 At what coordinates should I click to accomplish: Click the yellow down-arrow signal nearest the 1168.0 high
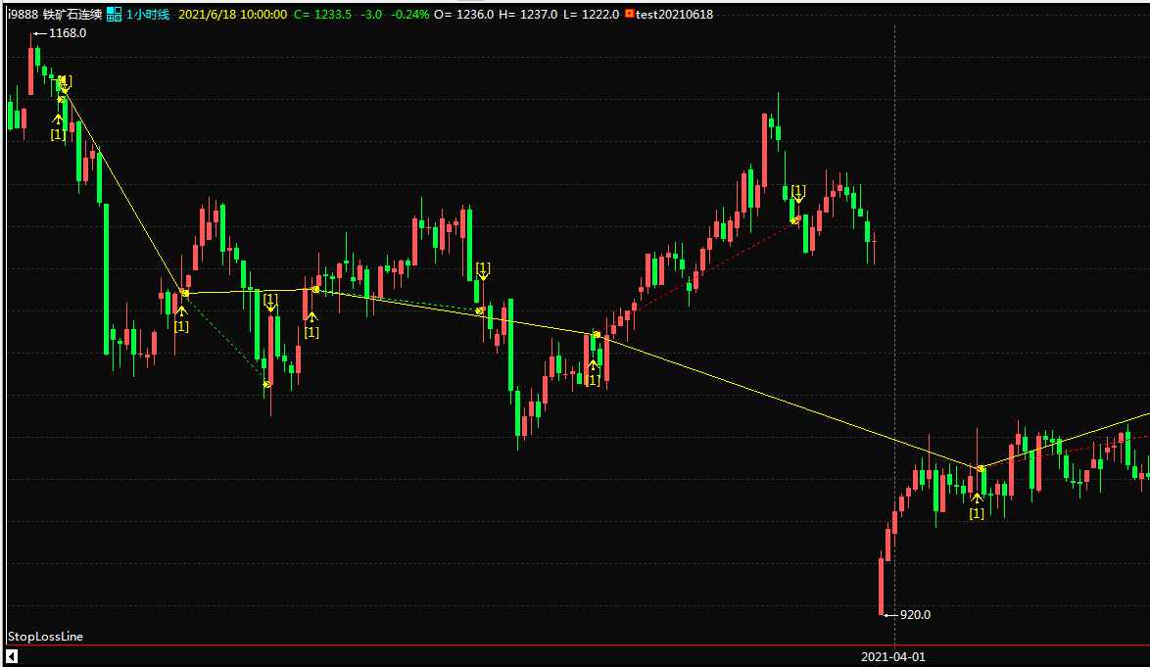pos(64,85)
